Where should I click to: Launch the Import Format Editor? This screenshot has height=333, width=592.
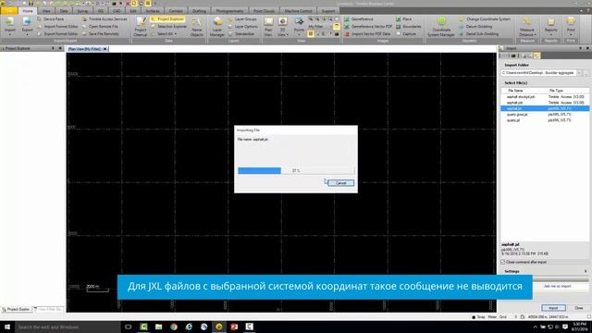coord(57,27)
